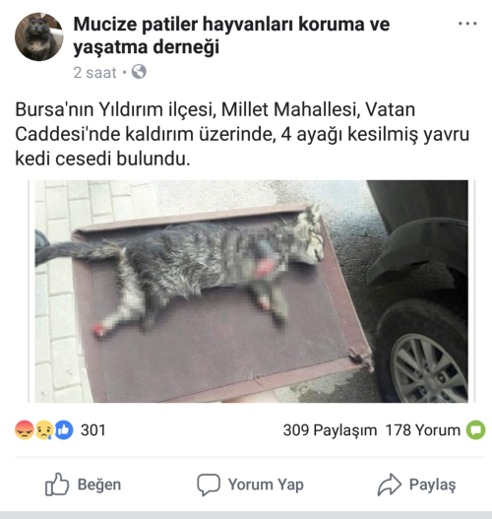Image resolution: width=492 pixels, height=519 pixels.
Task: Select the Paylaş share button
Action: 417,485
